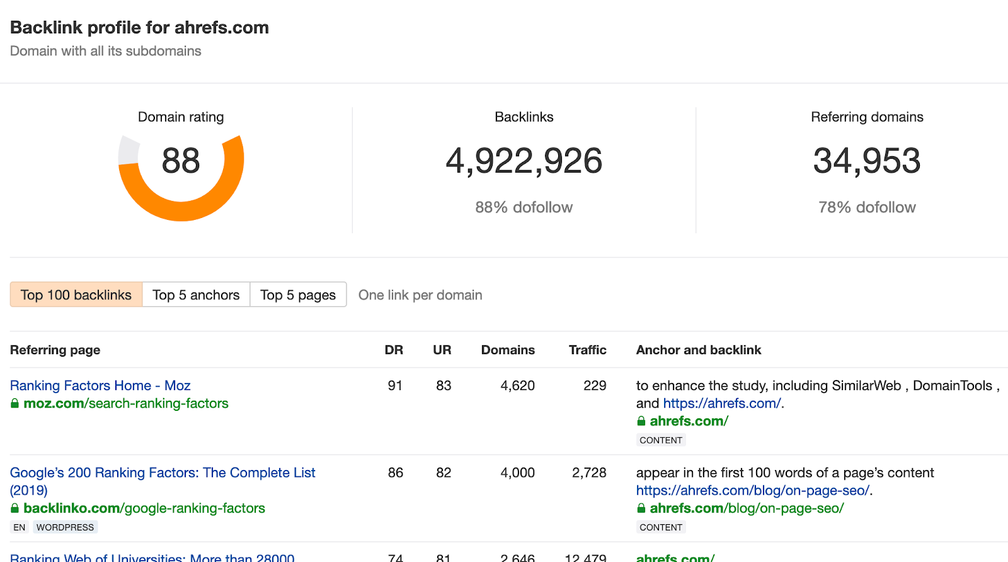Click the CONTENT tag in Backlinko row

[x=661, y=527]
